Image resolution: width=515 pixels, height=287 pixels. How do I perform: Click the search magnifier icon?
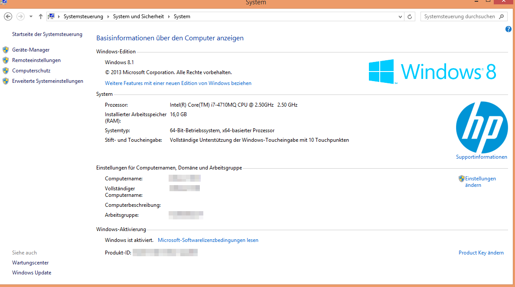501,16
